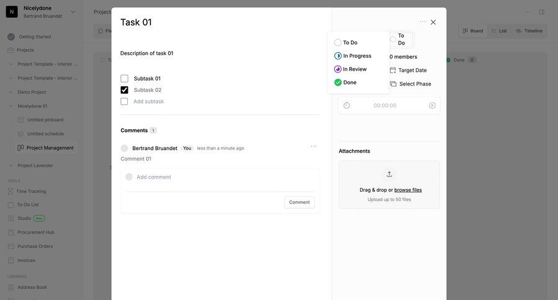558x300 pixels.
Task: Expand the Demo Project tree item
Action: (x=11, y=92)
